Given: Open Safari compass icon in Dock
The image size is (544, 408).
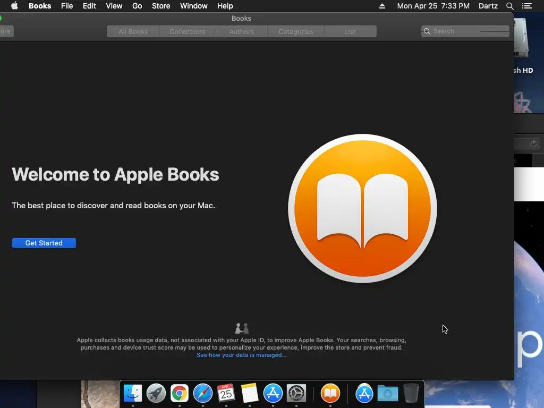Looking at the screenshot, I should (x=203, y=393).
